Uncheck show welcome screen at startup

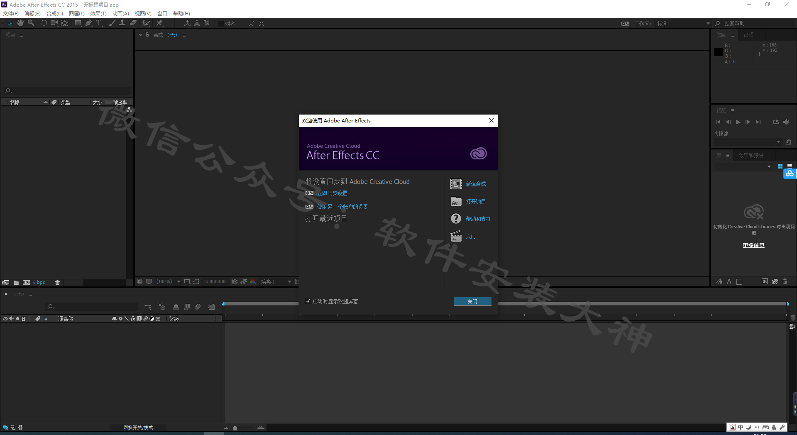coord(308,301)
